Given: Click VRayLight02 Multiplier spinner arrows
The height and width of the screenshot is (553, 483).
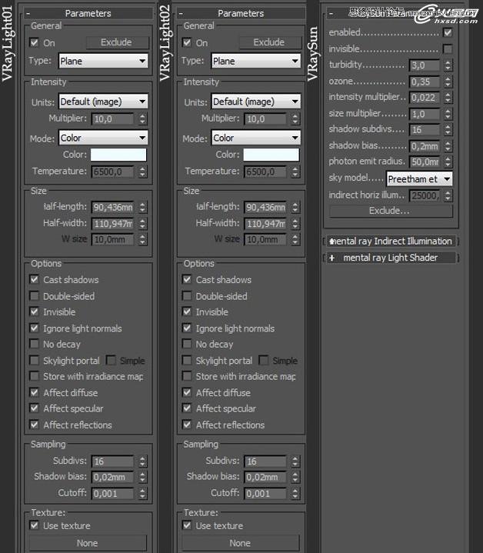Looking at the screenshot, I should [295, 119].
